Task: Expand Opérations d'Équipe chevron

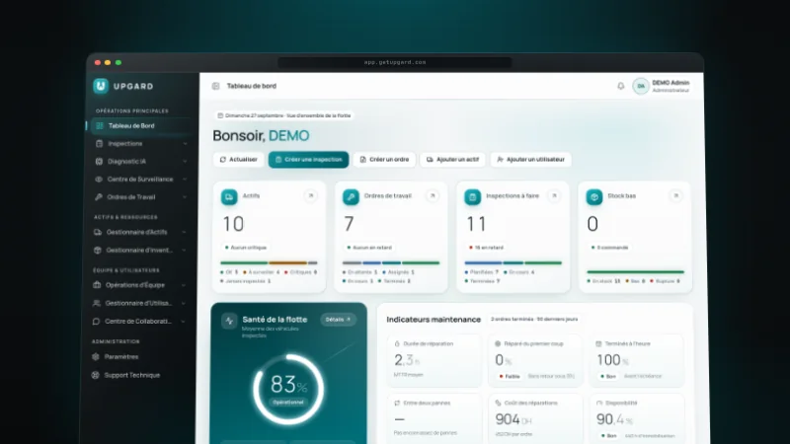Action: click(184, 285)
